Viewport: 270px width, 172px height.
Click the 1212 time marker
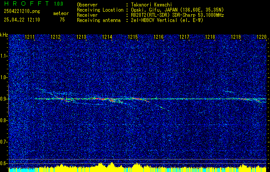coord(56,37)
